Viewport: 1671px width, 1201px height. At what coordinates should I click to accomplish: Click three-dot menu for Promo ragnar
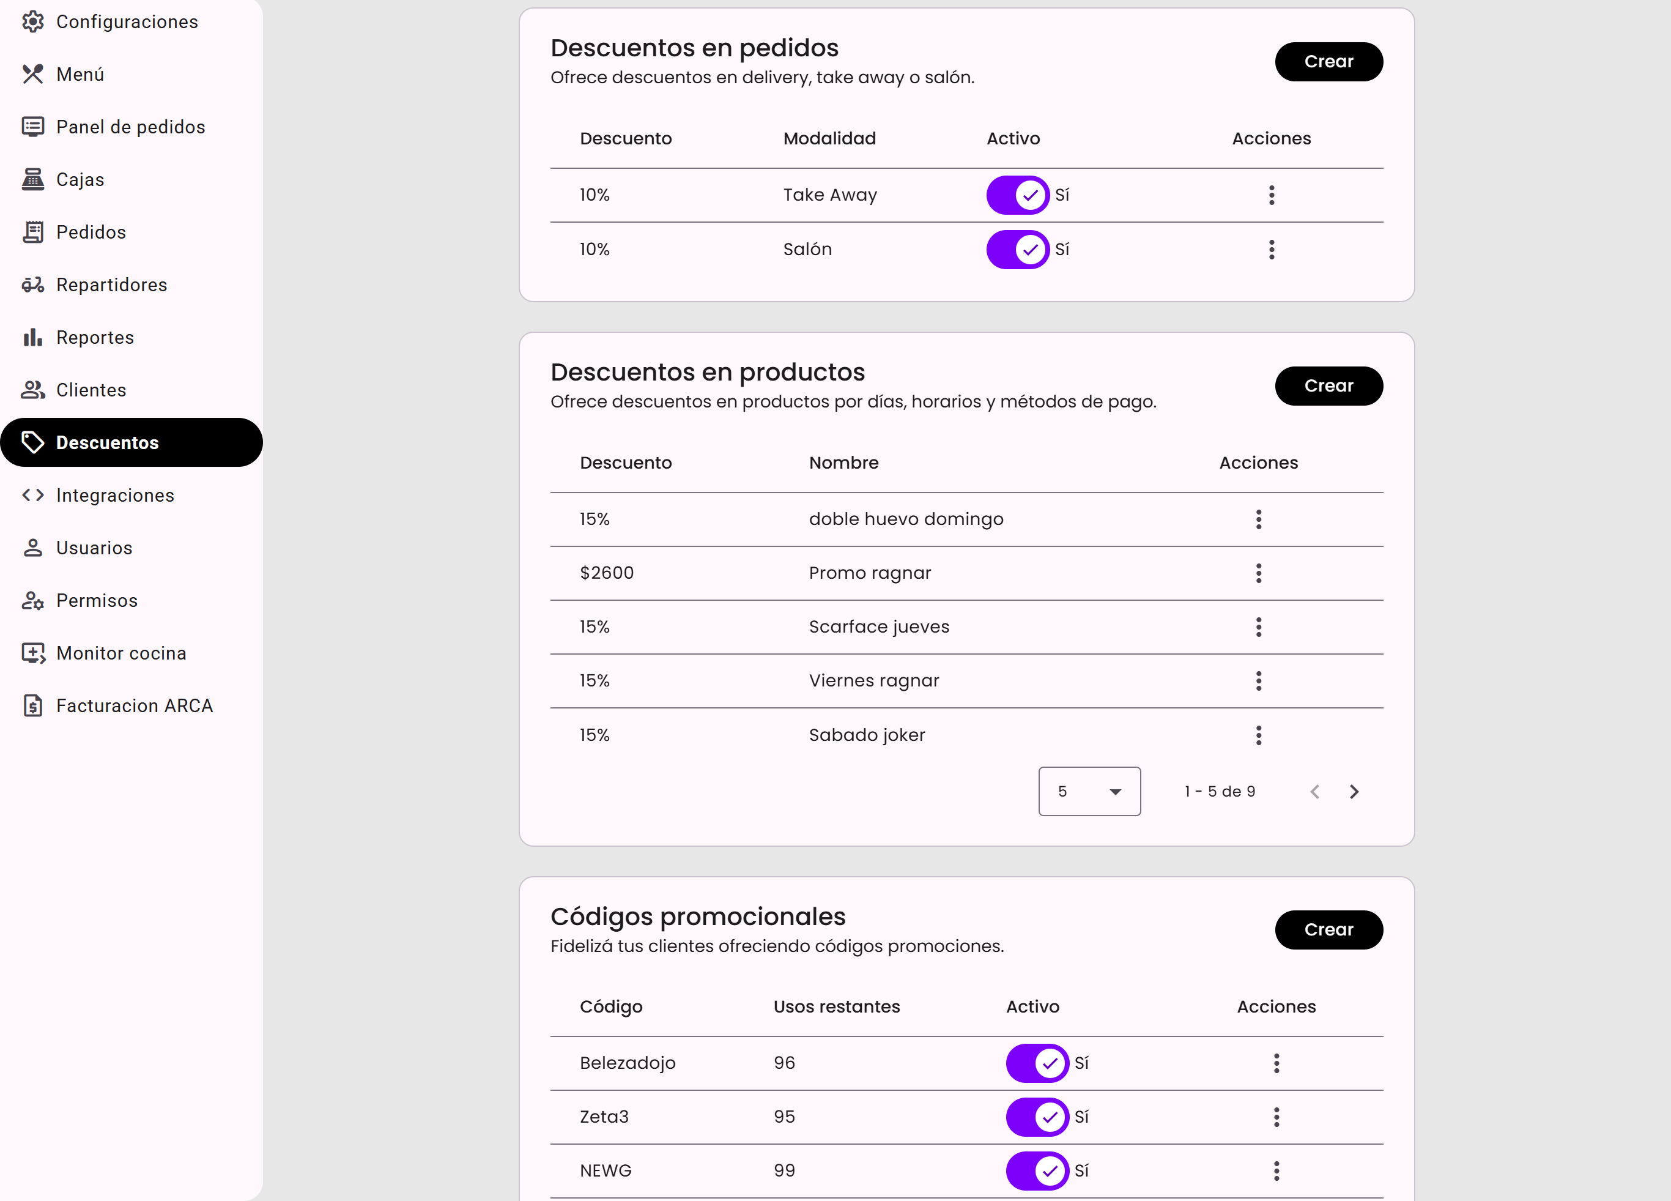click(1258, 573)
